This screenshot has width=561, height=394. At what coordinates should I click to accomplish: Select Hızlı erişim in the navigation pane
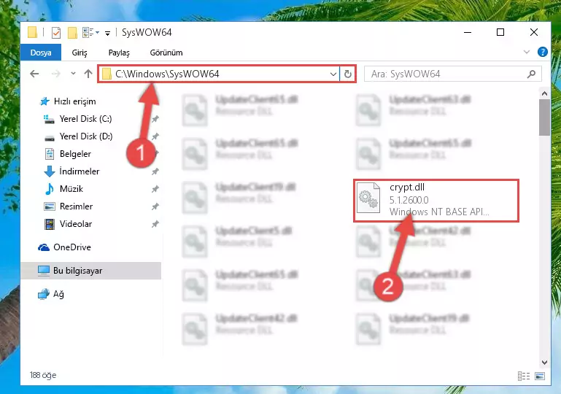click(68, 101)
